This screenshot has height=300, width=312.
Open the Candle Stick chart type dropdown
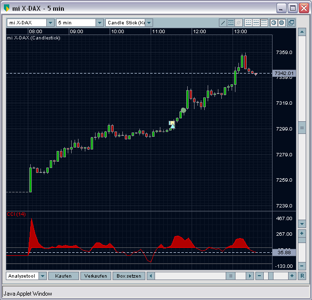click(149, 23)
